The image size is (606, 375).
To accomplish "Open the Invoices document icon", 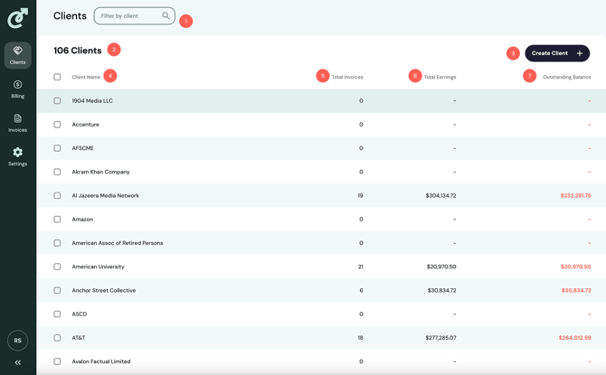I will [17, 118].
